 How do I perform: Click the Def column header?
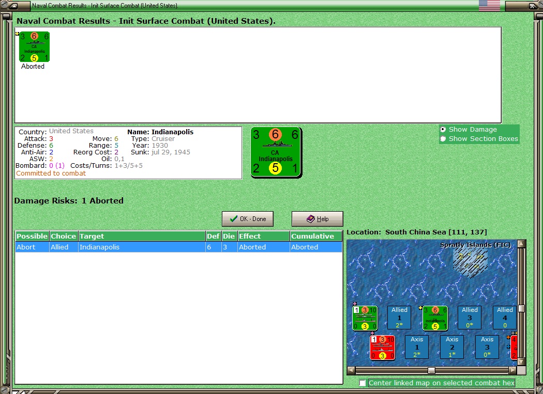point(213,237)
